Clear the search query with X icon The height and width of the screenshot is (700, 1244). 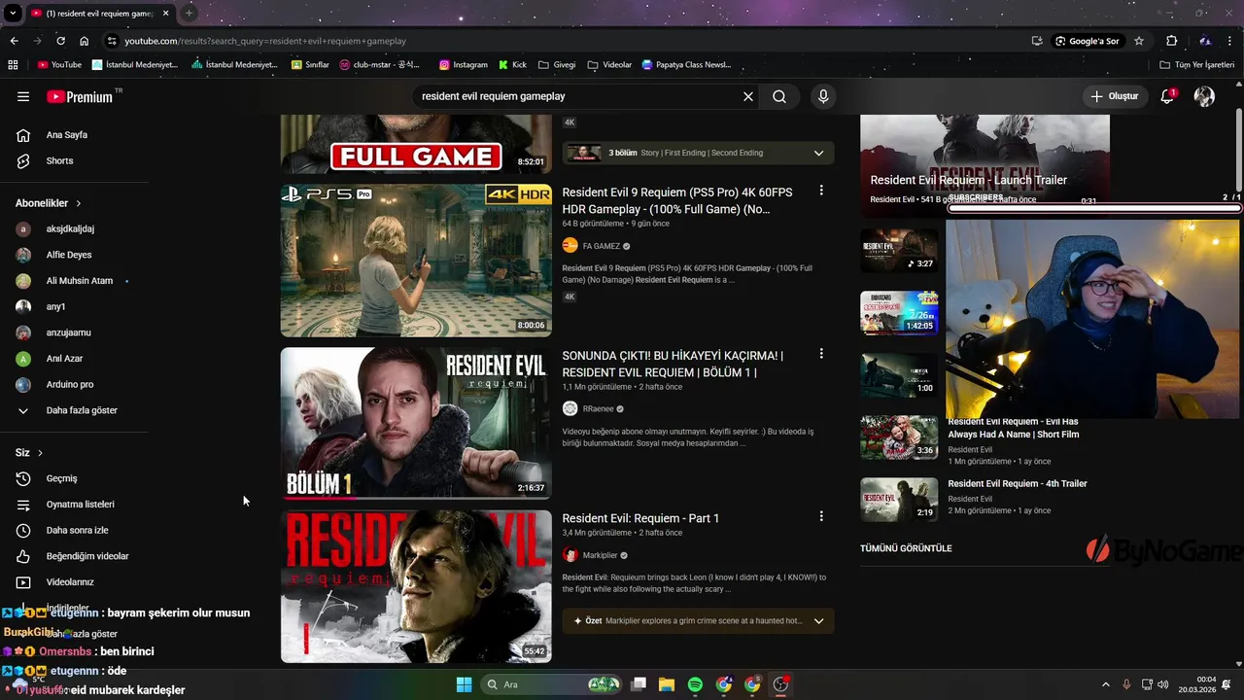click(x=748, y=96)
